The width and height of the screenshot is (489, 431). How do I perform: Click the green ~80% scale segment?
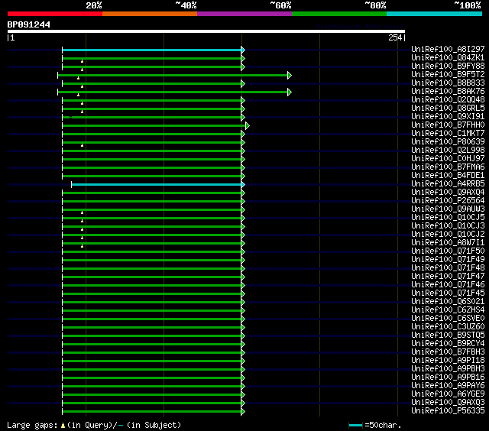(x=339, y=14)
